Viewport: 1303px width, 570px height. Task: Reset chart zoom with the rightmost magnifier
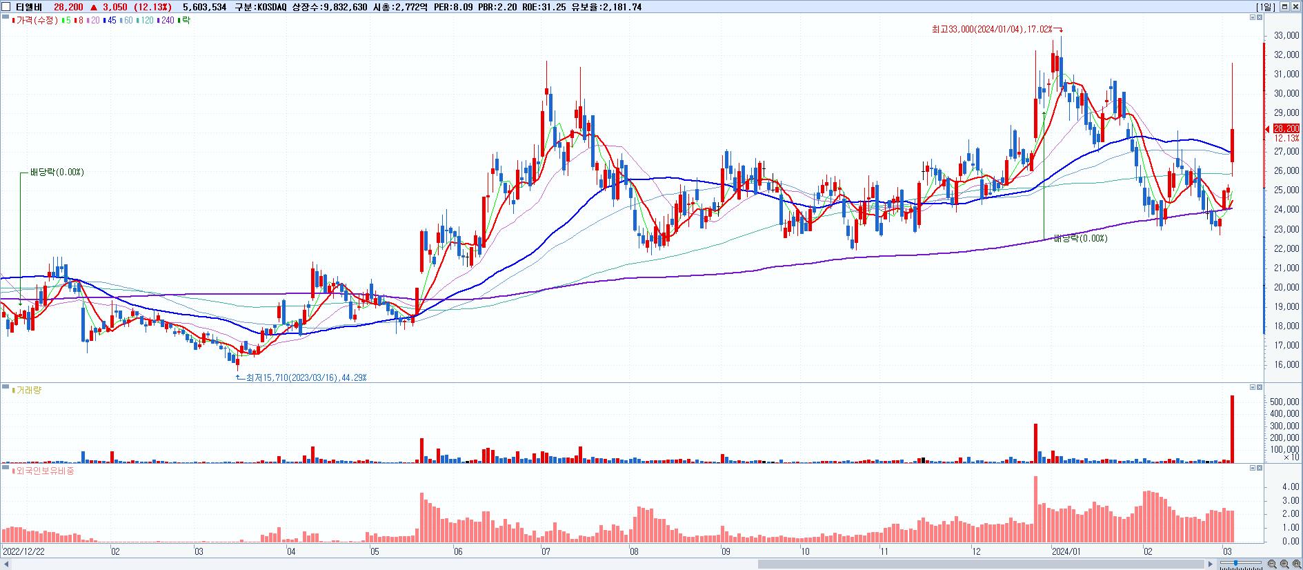[x=1296, y=564]
